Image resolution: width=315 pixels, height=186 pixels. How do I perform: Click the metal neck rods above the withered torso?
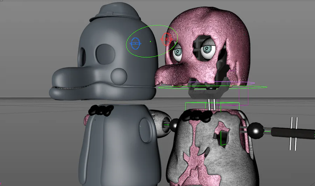point(212,104)
